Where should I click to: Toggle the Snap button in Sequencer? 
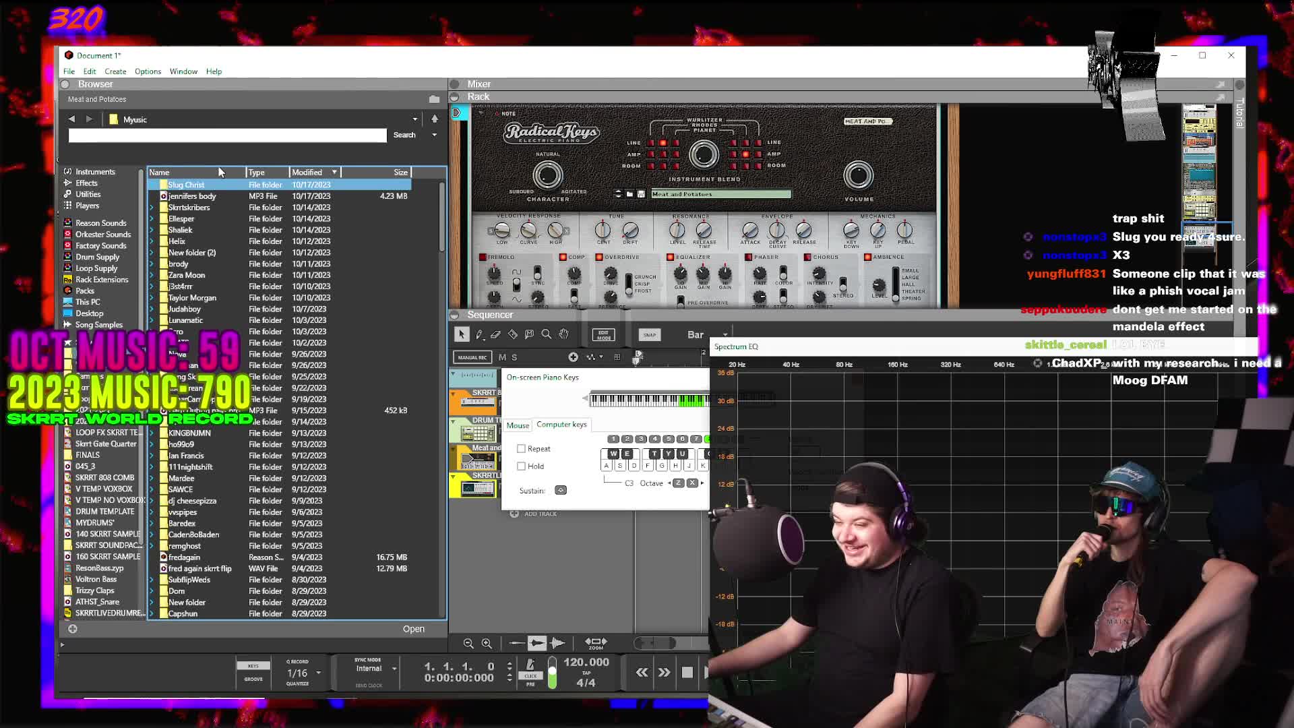tap(650, 335)
